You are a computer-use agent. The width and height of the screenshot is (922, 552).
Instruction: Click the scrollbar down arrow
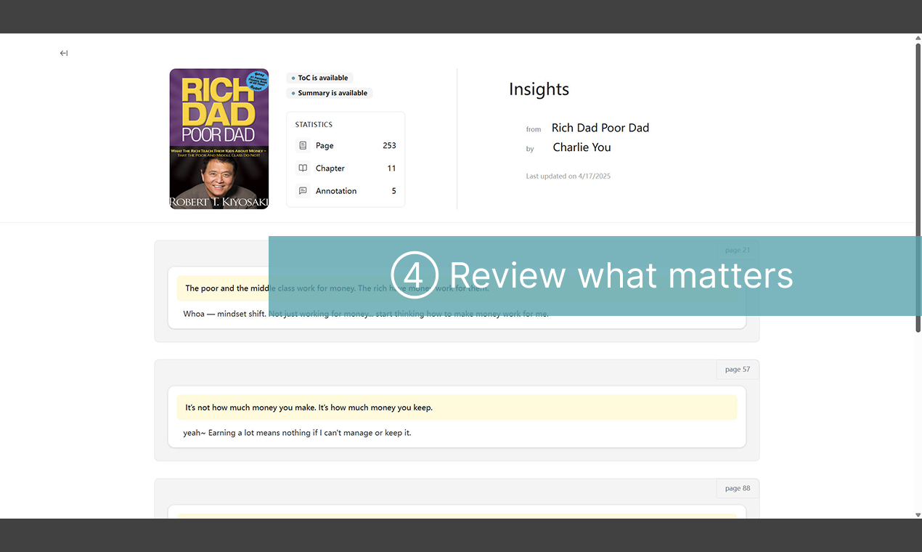[918, 514]
